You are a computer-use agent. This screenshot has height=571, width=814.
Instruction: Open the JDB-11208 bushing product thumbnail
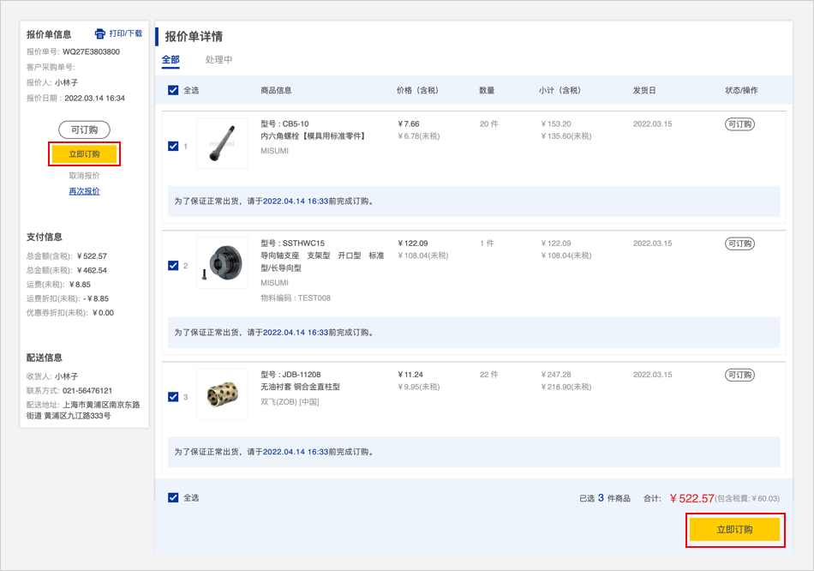click(x=222, y=394)
